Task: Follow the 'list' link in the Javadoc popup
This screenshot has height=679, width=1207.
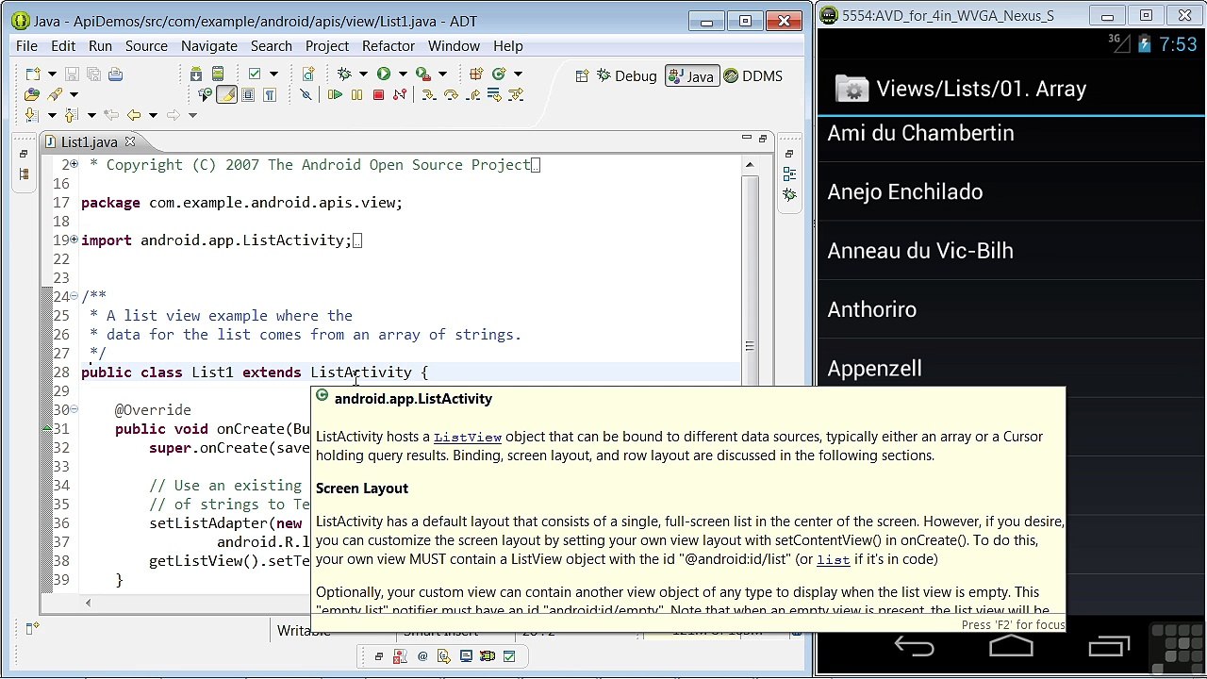Action: point(834,560)
